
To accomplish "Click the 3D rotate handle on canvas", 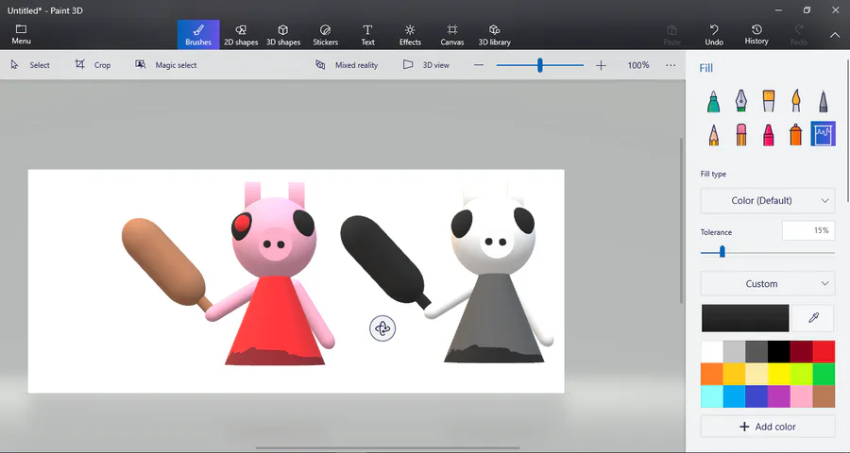I will point(382,328).
